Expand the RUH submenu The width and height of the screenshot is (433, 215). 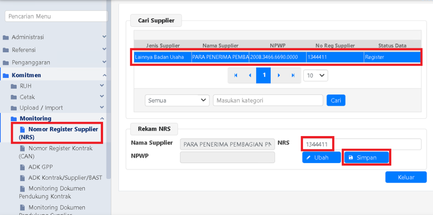click(102, 86)
